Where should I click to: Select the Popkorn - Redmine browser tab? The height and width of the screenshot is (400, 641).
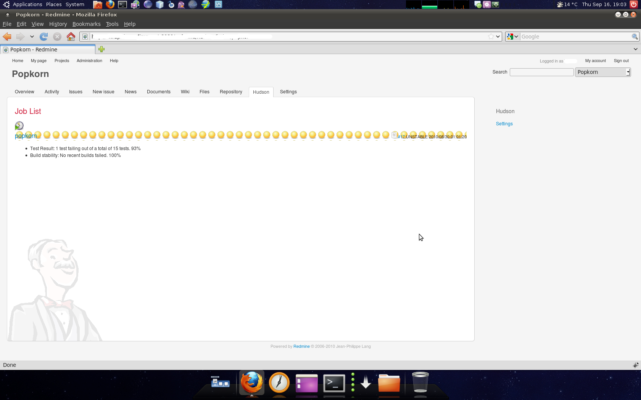click(x=48, y=50)
